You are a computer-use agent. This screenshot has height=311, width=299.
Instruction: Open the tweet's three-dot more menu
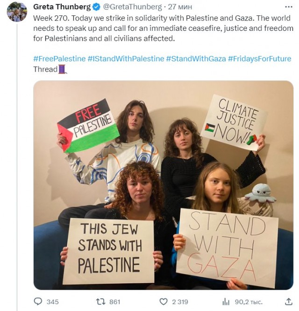[289, 7]
